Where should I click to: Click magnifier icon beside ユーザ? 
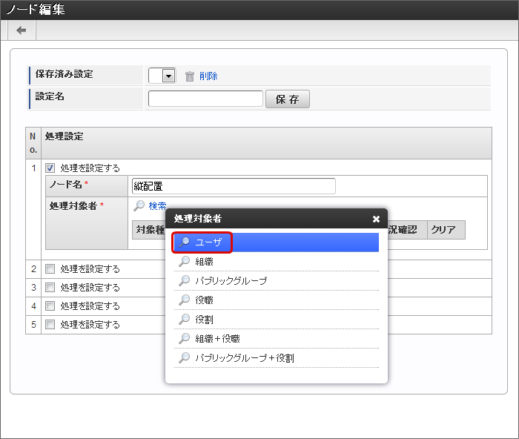pos(184,242)
